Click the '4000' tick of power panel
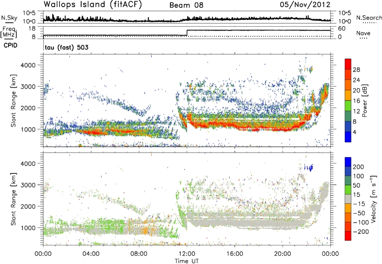The width and height of the screenshot is (382, 264). click(28, 65)
